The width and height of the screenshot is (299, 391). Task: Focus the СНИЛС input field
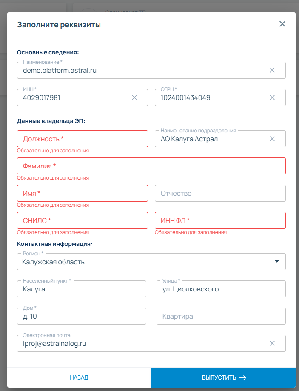click(83, 220)
